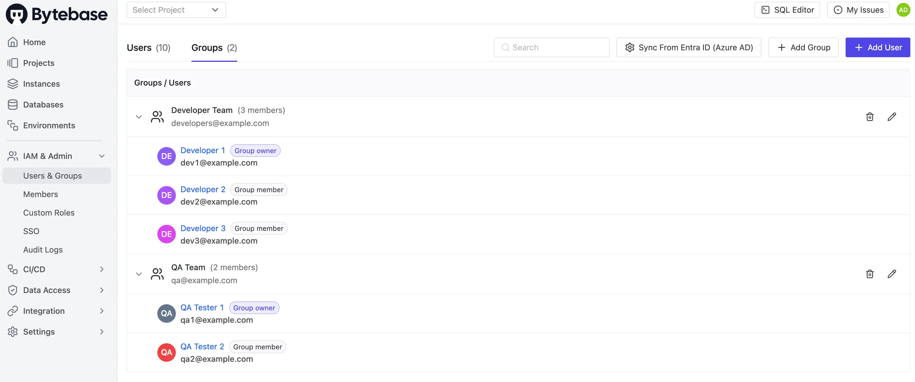Open the Databases panel icon
This screenshot has width=915, height=382.
13,104
